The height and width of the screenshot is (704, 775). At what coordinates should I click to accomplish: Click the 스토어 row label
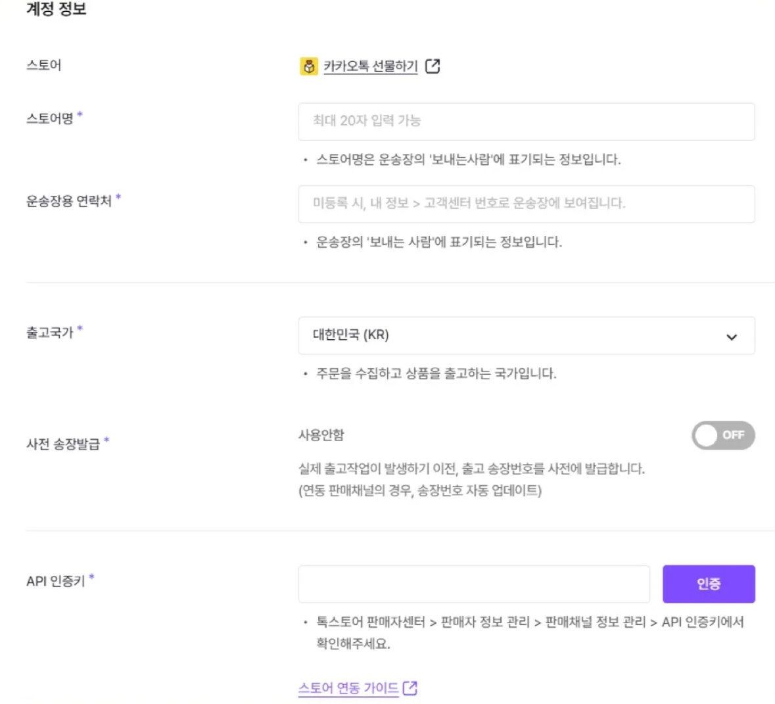tap(44, 65)
